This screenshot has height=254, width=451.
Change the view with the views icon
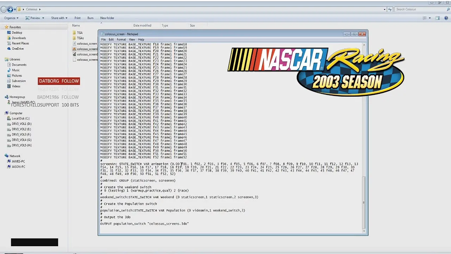click(425, 18)
